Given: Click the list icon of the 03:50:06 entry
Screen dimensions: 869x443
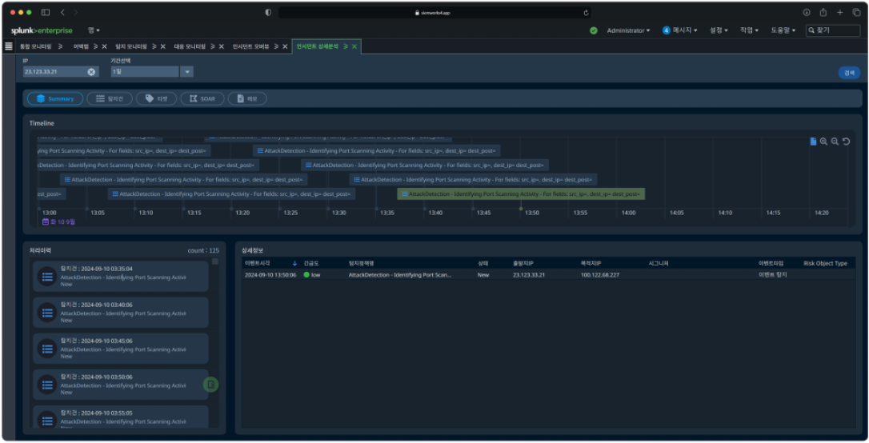Looking at the screenshot, I should click(47, 385).
